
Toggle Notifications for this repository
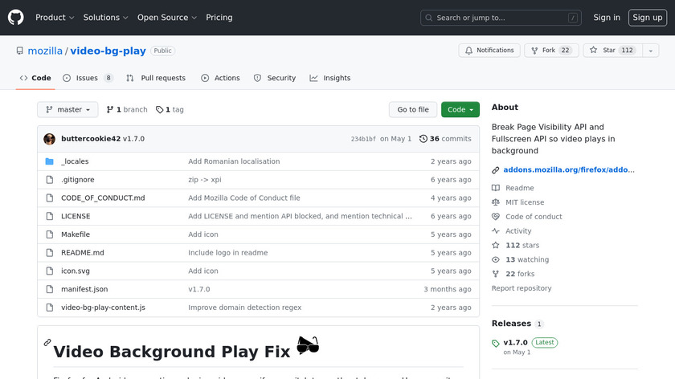pyautogui.click(x=489, y=51)
